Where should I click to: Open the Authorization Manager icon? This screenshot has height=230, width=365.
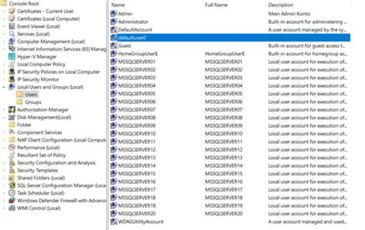(x=12, y=109)
